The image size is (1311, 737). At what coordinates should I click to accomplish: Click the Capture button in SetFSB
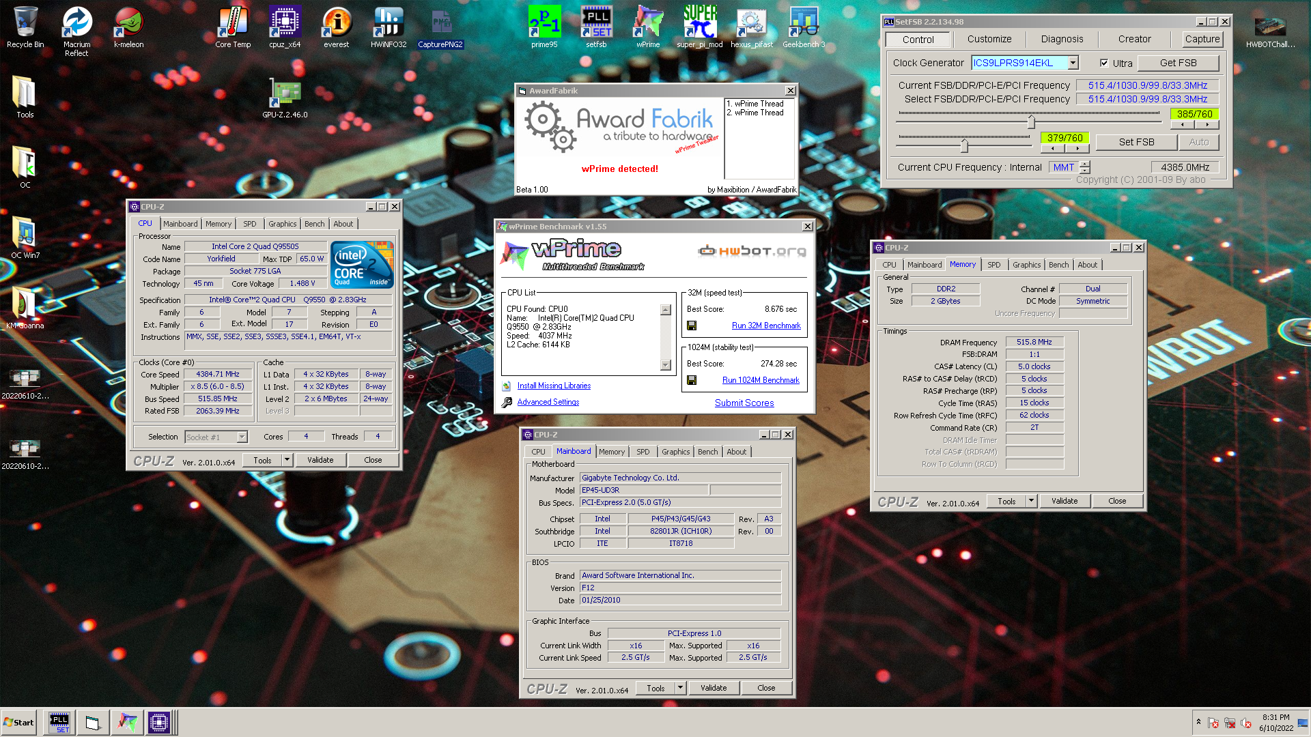(x=1202, y=39)
